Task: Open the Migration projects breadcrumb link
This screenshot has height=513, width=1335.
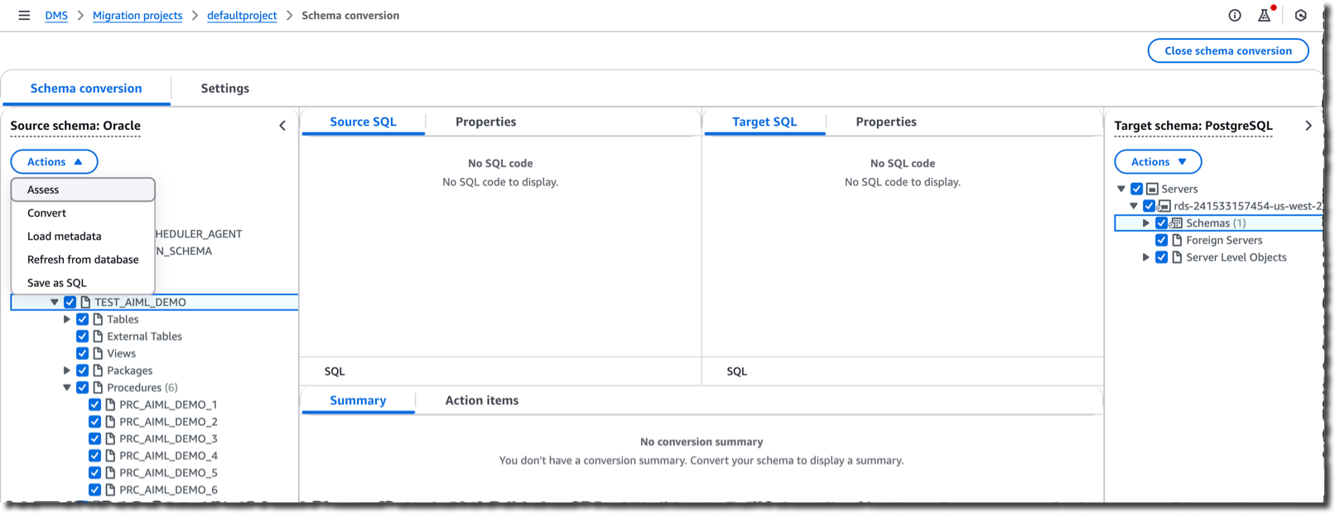Action: (137, 15)
